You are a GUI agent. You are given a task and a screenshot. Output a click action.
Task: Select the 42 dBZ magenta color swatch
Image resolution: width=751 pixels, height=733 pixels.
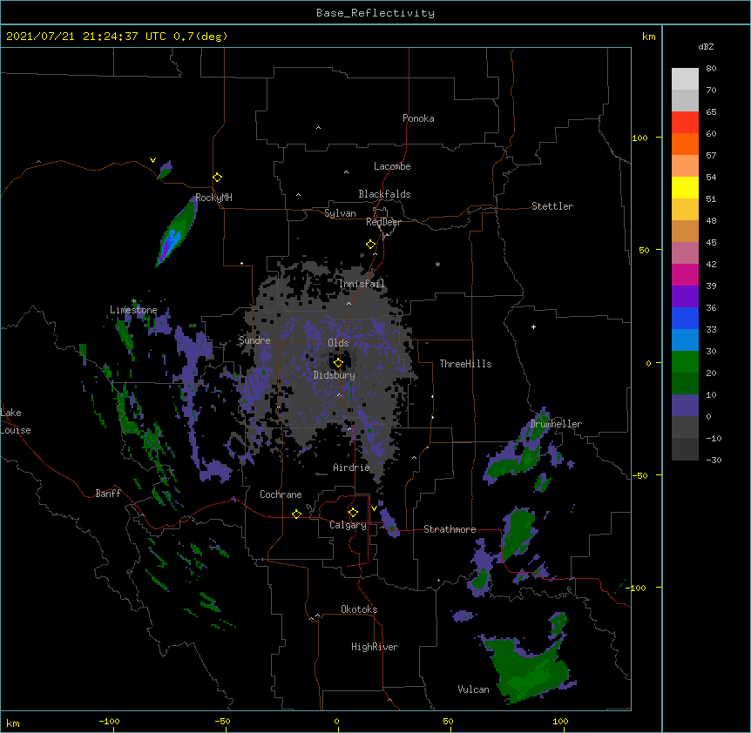coord(685,274)
